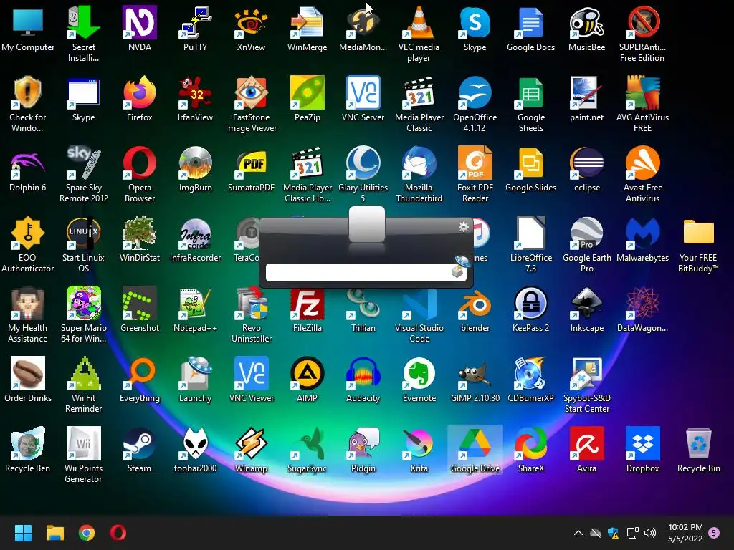This screenshot has width=734, height=550.
Task: Launch Chrome from the taskbar
Action: pyautogui.click(x=87, y=533)
